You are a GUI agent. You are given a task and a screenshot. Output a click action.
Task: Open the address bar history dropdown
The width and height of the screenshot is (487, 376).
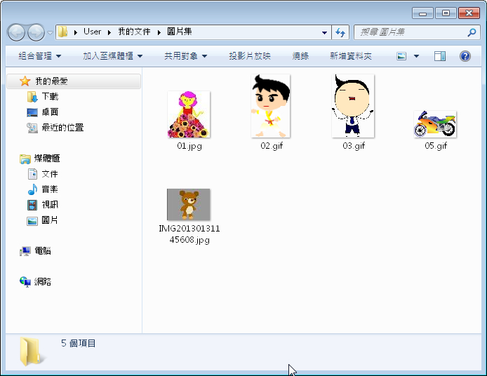click(x=325, y=32)
